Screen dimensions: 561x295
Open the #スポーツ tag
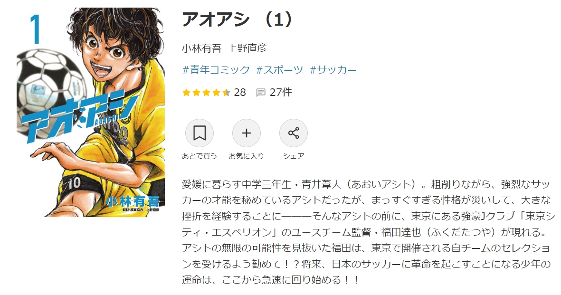[279, 69]
